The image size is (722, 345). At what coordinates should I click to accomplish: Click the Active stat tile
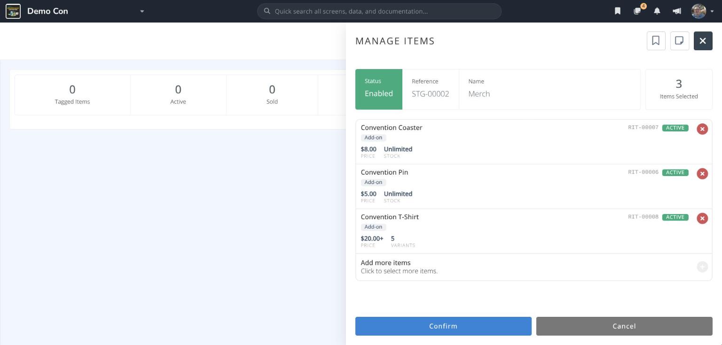tap(178, 95)
